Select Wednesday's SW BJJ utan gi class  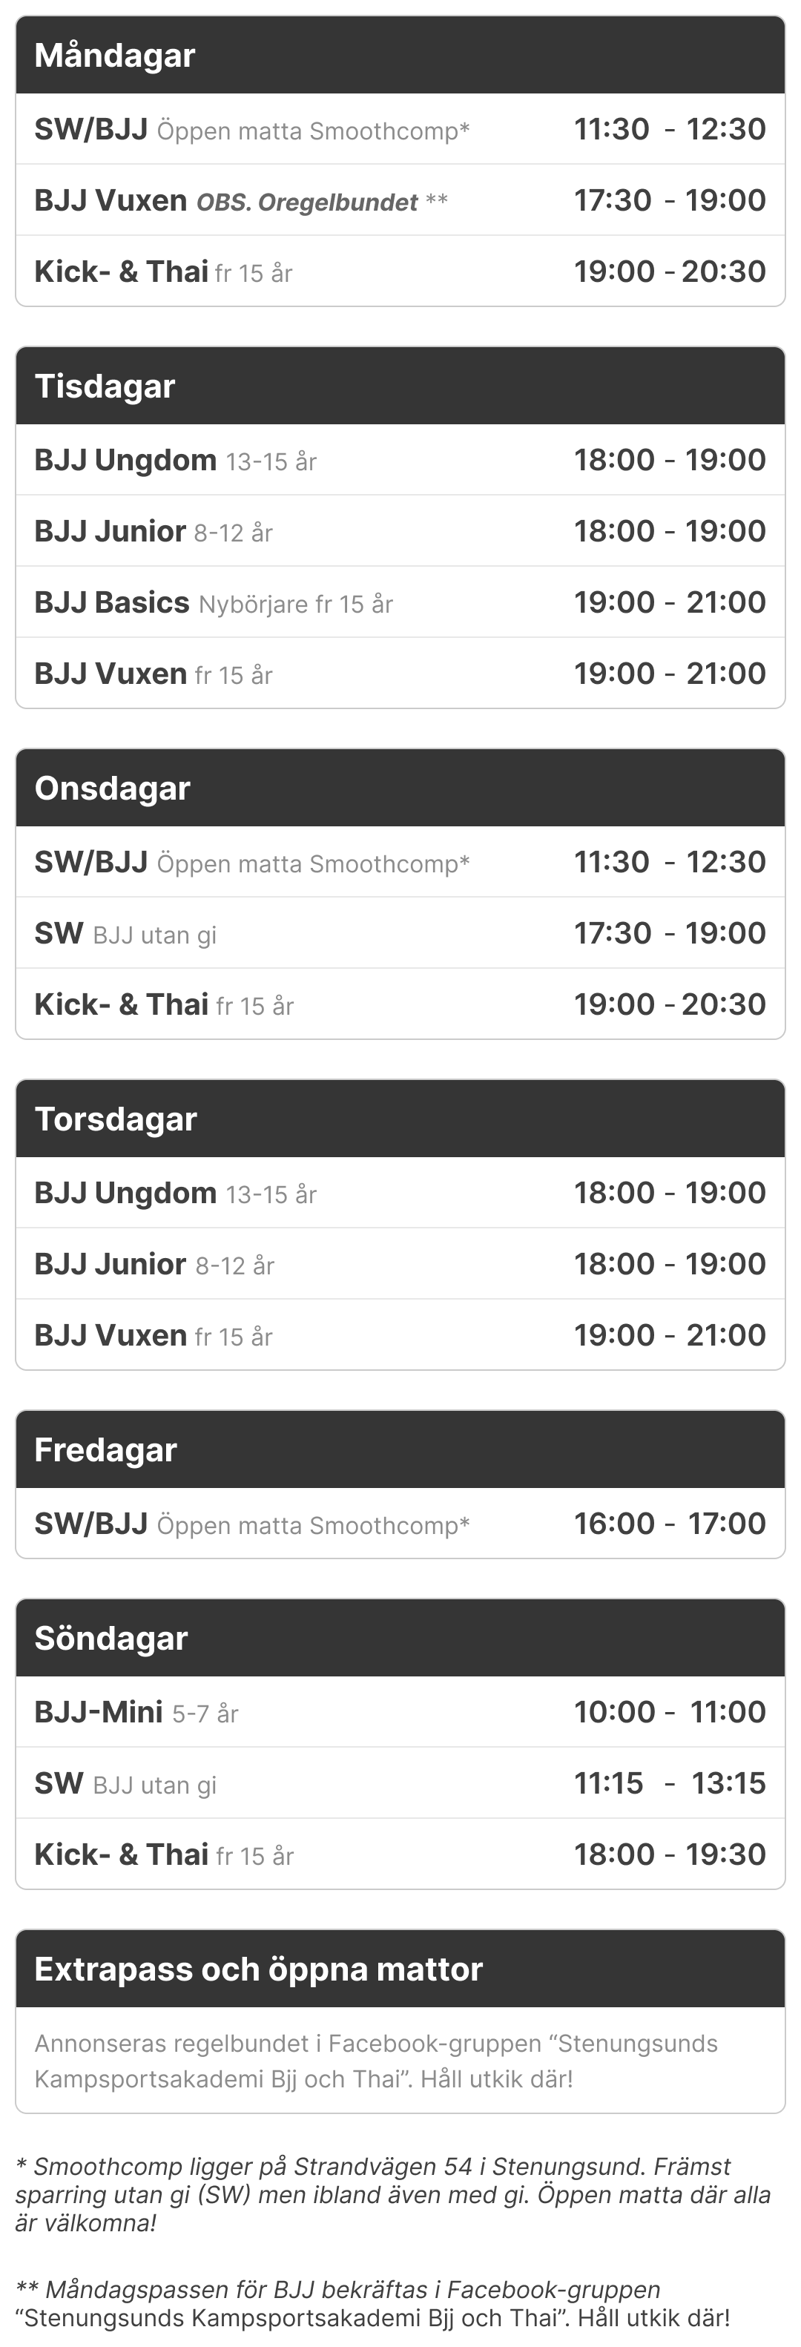tap(399, 933)
